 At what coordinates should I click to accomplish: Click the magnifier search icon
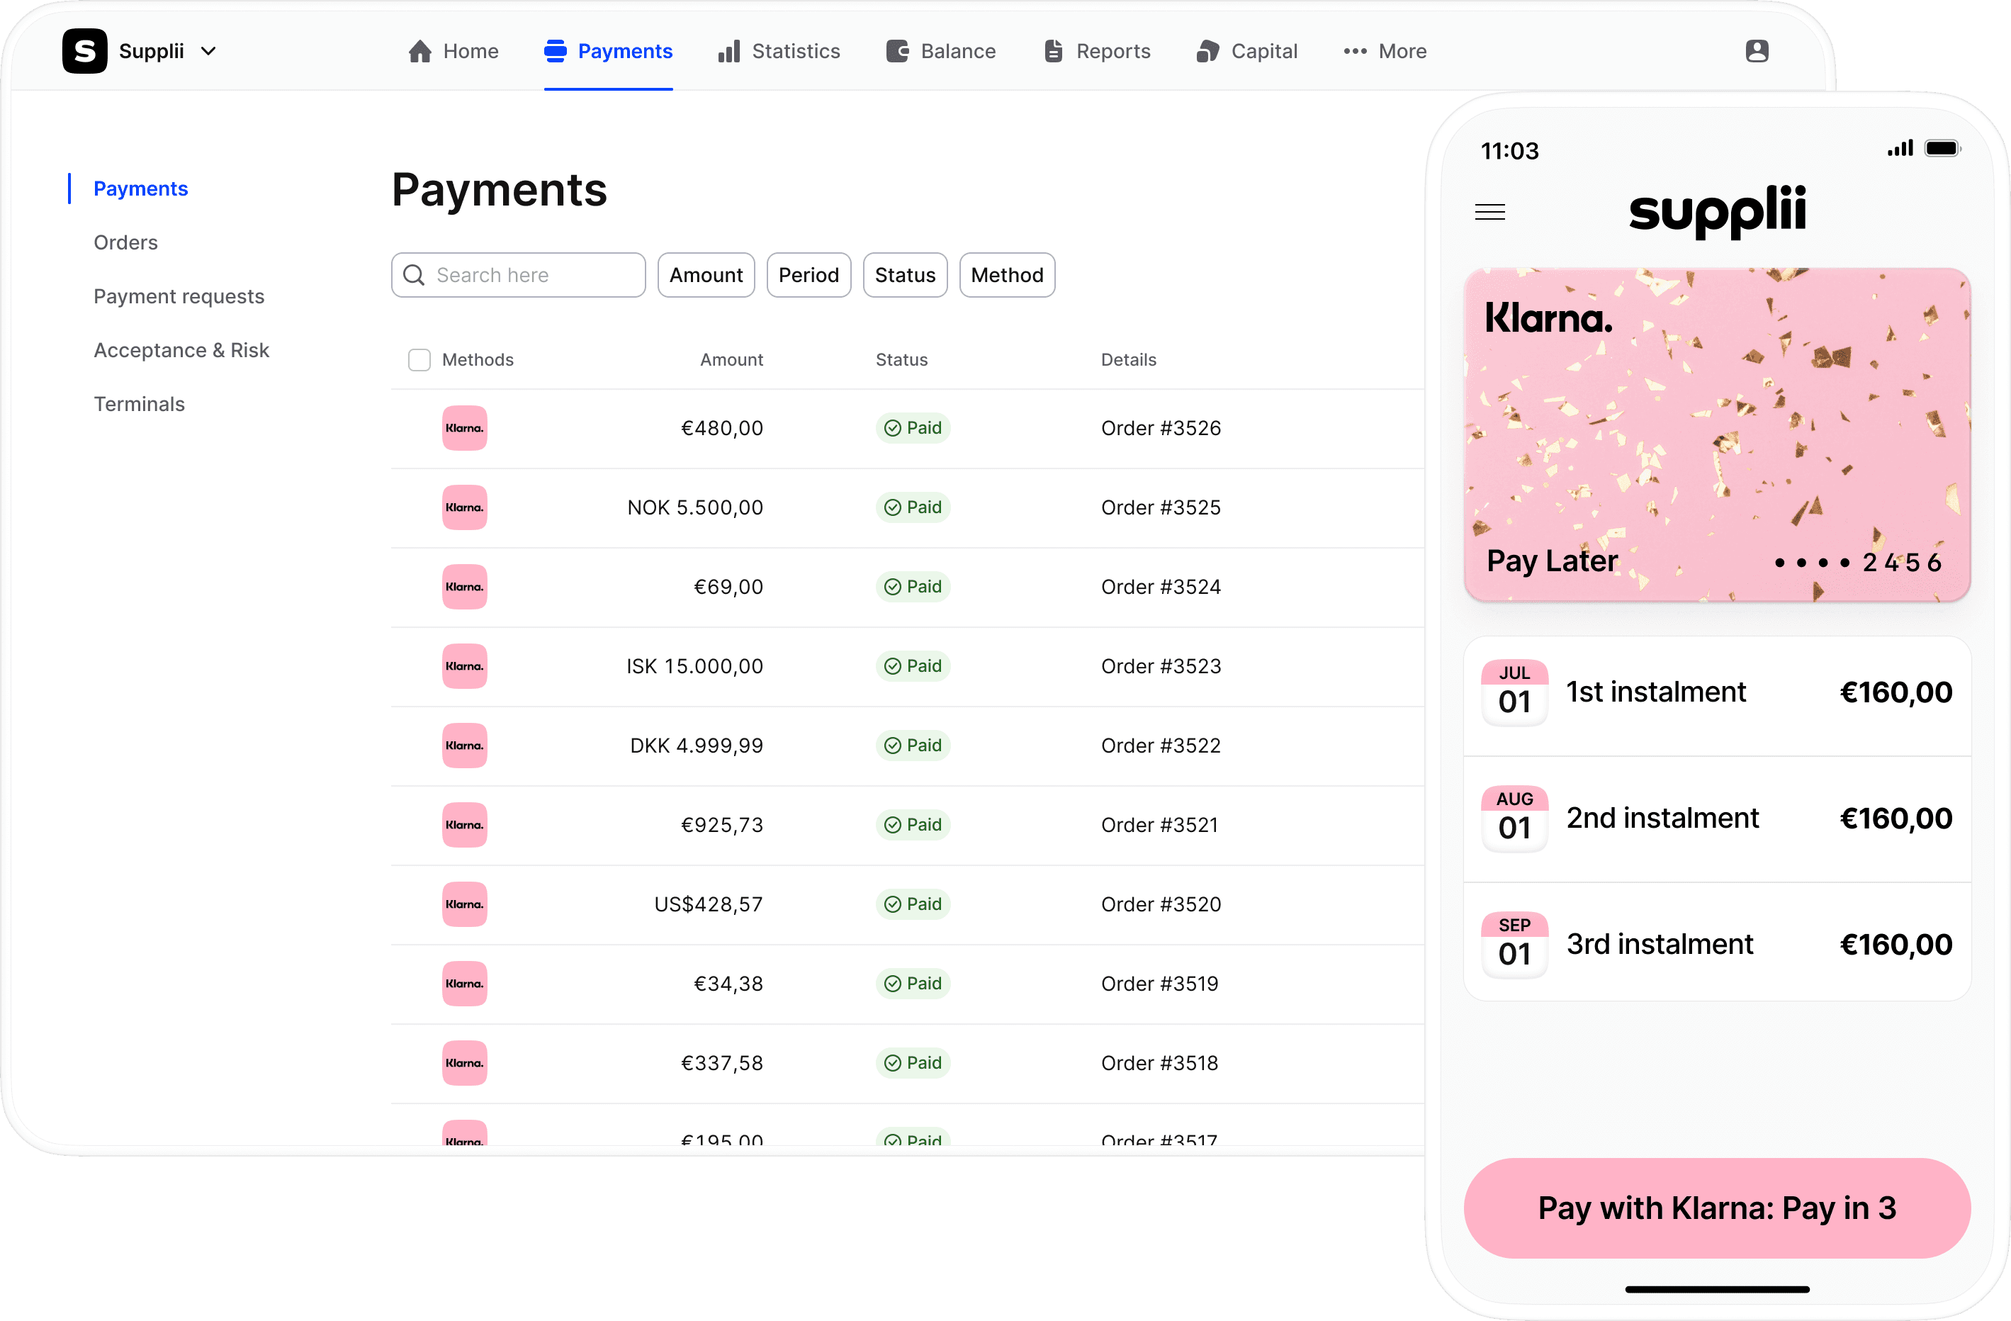tap(414, 275)
